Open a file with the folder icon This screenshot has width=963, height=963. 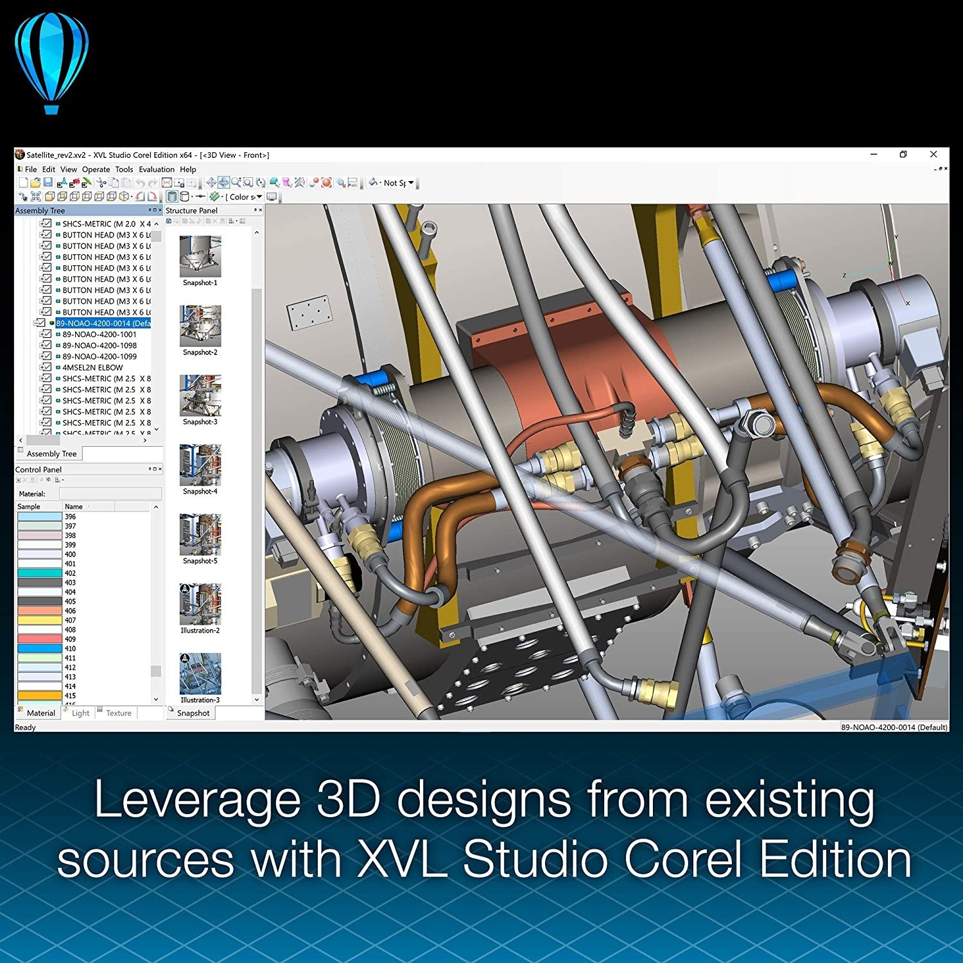[x=35, y=183]
